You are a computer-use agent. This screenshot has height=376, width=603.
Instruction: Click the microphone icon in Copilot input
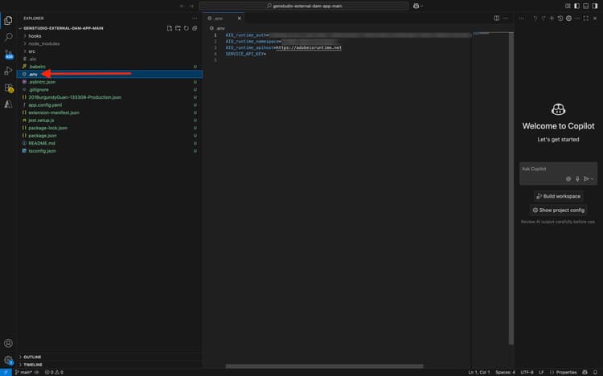tap(577, 178)
